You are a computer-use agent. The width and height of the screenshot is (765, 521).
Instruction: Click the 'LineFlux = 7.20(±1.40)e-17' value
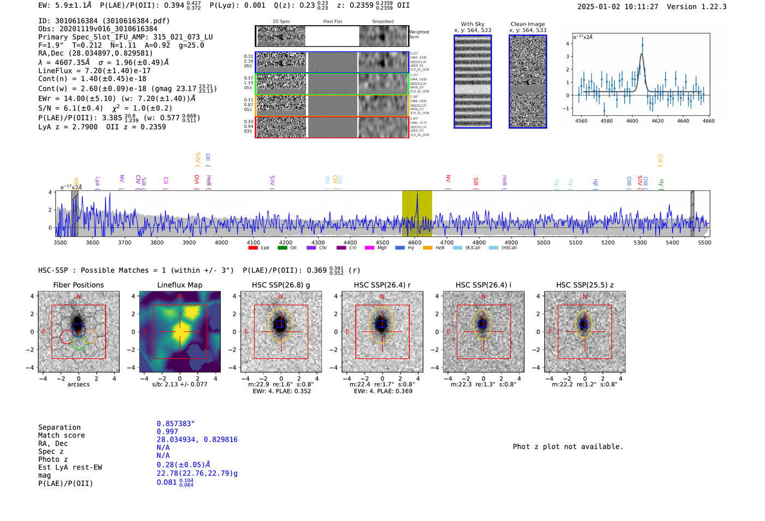(x=95, y=71)
